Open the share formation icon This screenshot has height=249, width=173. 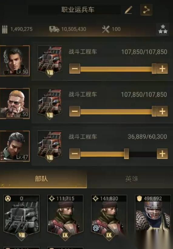pyautogui.click(x=146, y=10)
